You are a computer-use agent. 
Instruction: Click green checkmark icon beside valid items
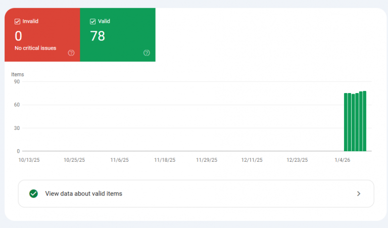pyautogui.click(x=34, y=194)
